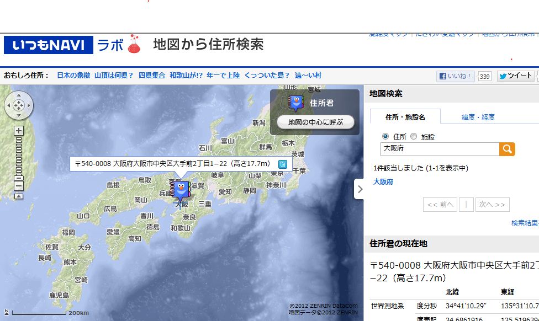Click the 静岡 label on the map

coord(250,190)
